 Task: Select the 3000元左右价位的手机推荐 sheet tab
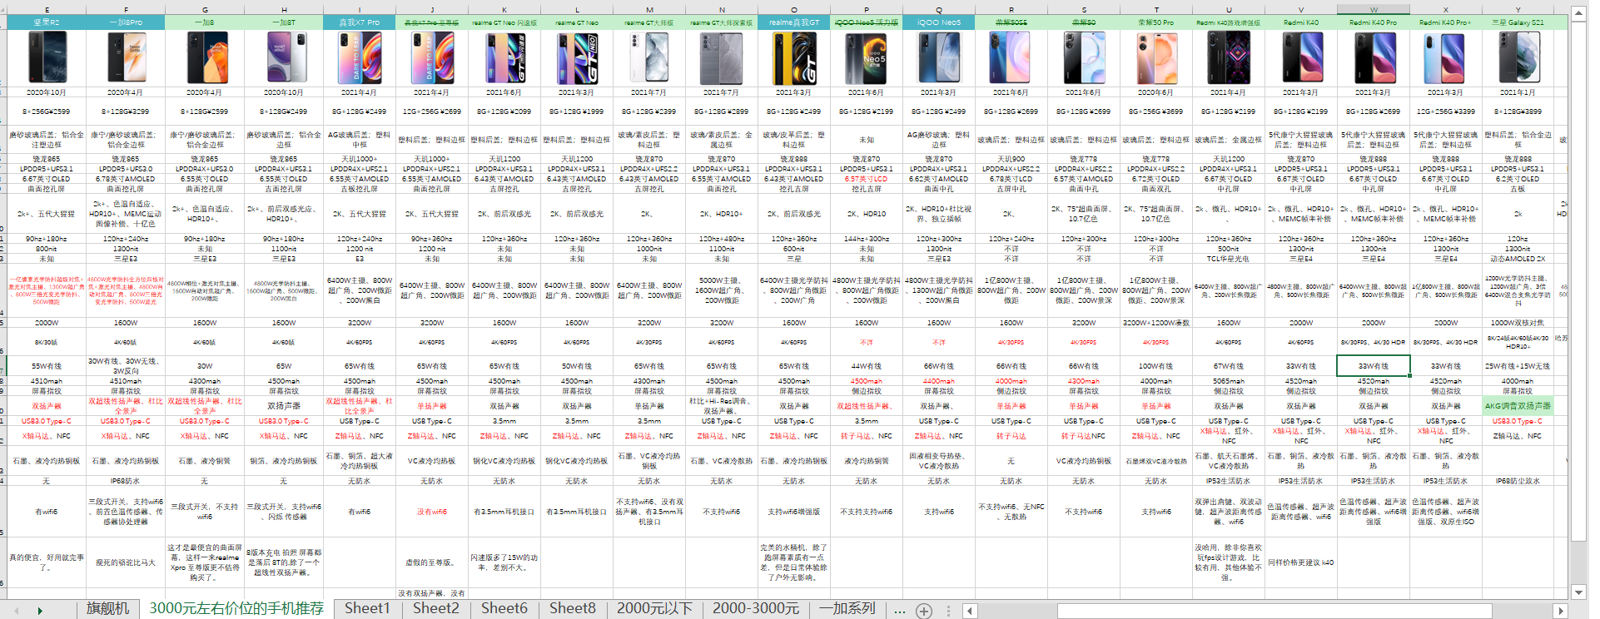(236, 609)
